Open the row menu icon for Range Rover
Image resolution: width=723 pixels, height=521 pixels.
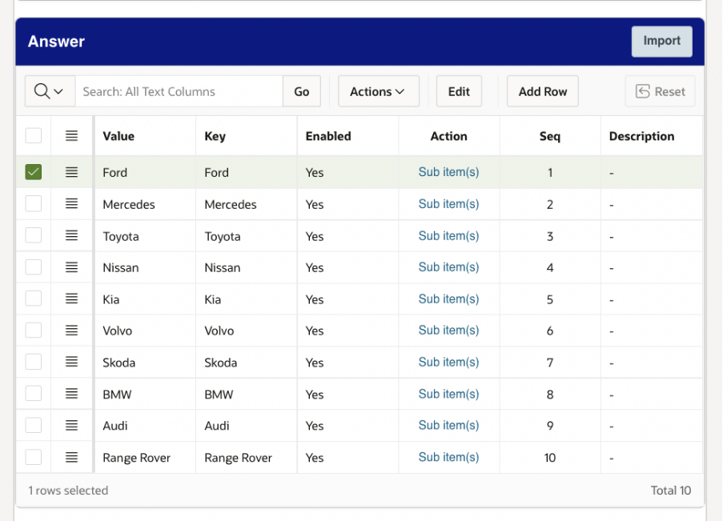coord(72,458)
